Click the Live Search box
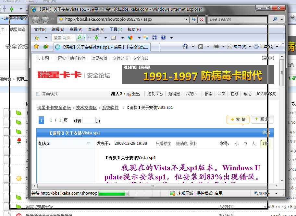 [239, 19]
